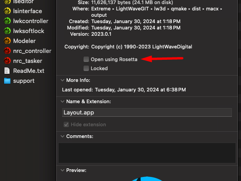
Task: Click the orange Modeler icon
Action: 7,41
